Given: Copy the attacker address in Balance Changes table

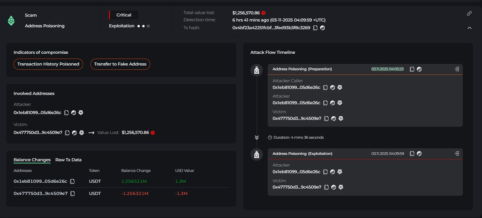Looking at the screenshot, I should coord(72,182).
